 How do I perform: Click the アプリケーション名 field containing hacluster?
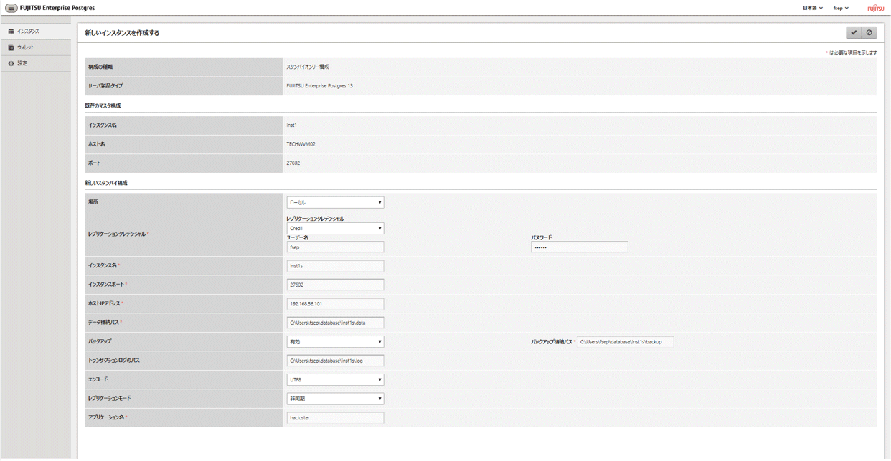335,417
